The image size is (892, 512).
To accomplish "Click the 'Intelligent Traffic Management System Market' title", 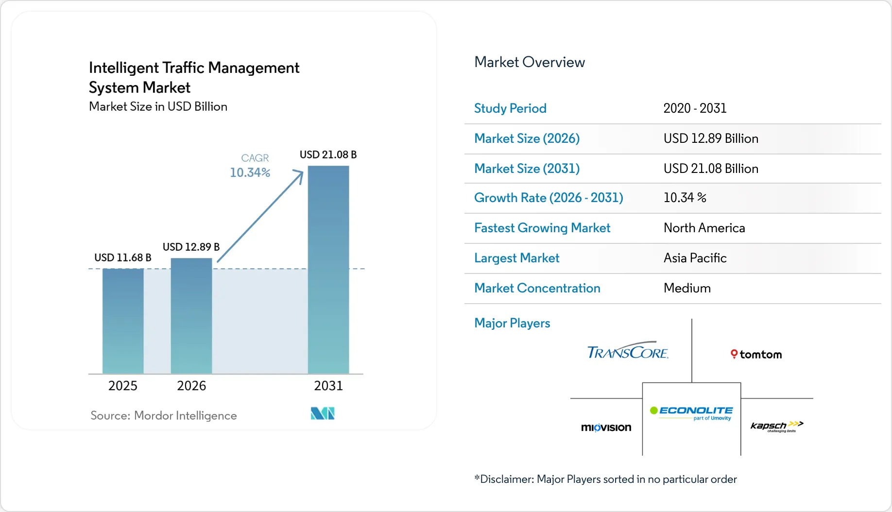I will pyautogui.click(x=194, y=77).
